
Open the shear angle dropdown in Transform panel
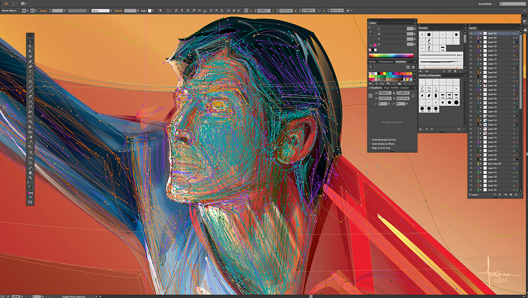pos(407,104)
